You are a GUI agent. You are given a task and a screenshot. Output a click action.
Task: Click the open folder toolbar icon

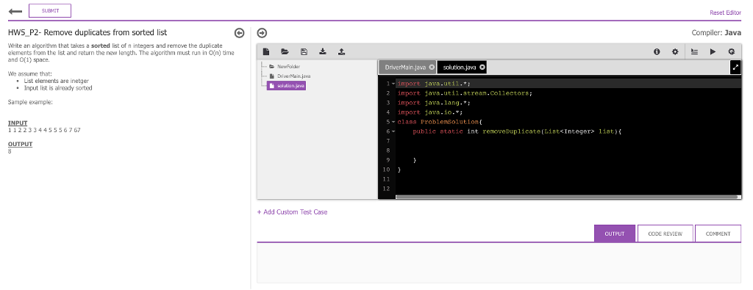pos(285,52)
